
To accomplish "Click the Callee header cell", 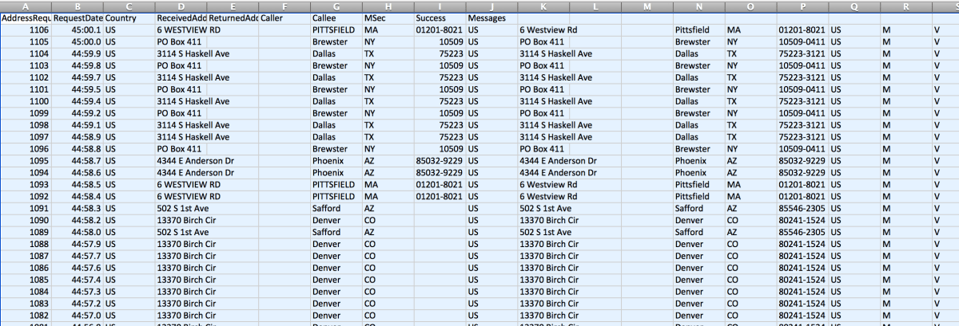I will (335, 18).
